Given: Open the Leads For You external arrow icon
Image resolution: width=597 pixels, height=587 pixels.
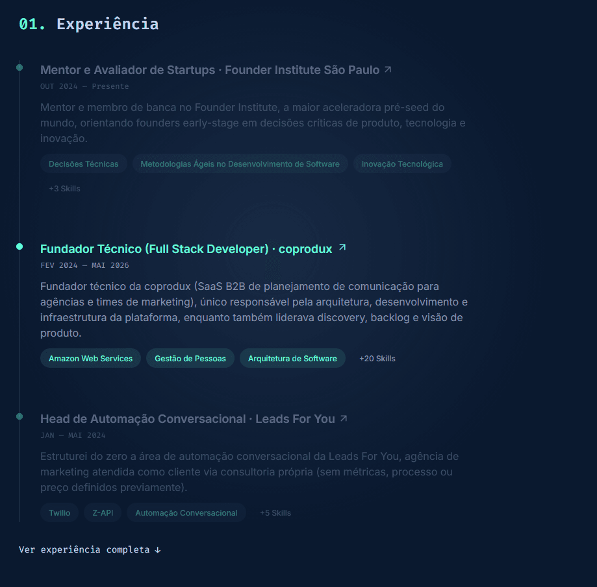Looking at the screenshot, I should [344, 418].
